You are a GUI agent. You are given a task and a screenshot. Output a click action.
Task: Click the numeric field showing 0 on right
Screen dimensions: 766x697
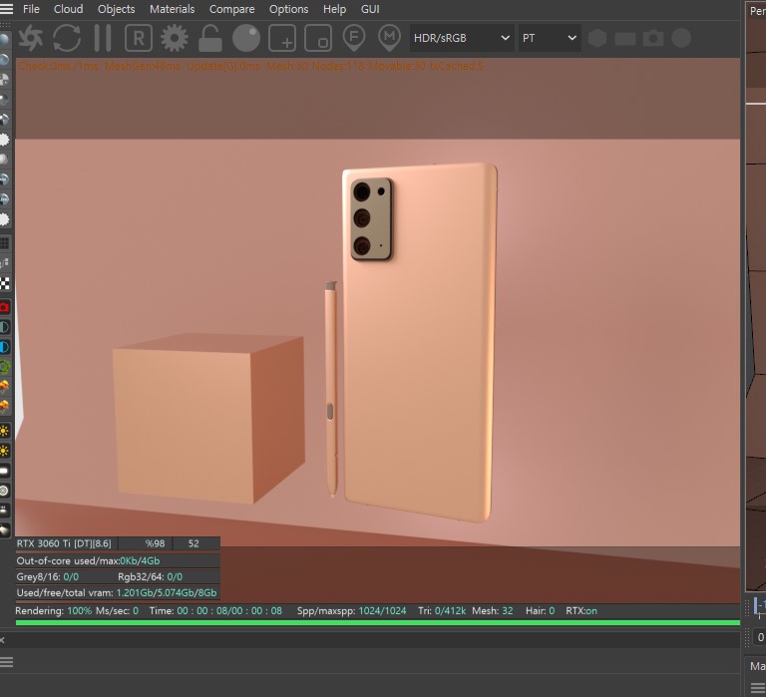(x=760, y=637)
